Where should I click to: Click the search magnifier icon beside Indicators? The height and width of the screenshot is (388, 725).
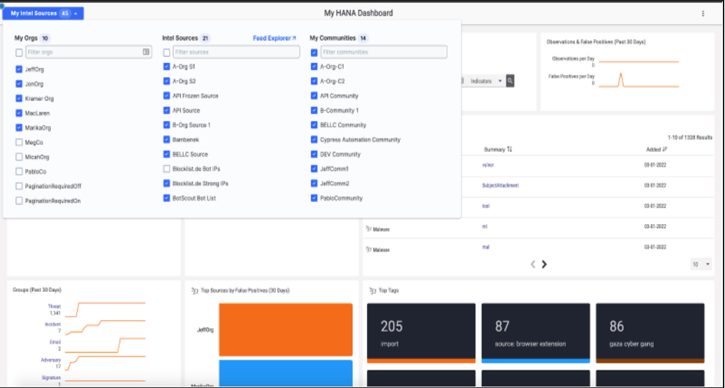(510, 81)
